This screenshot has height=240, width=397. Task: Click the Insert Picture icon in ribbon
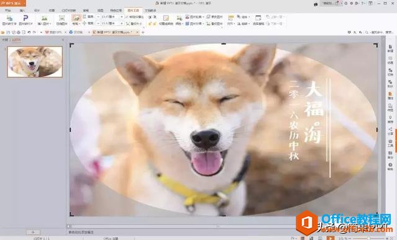point(45,18)
